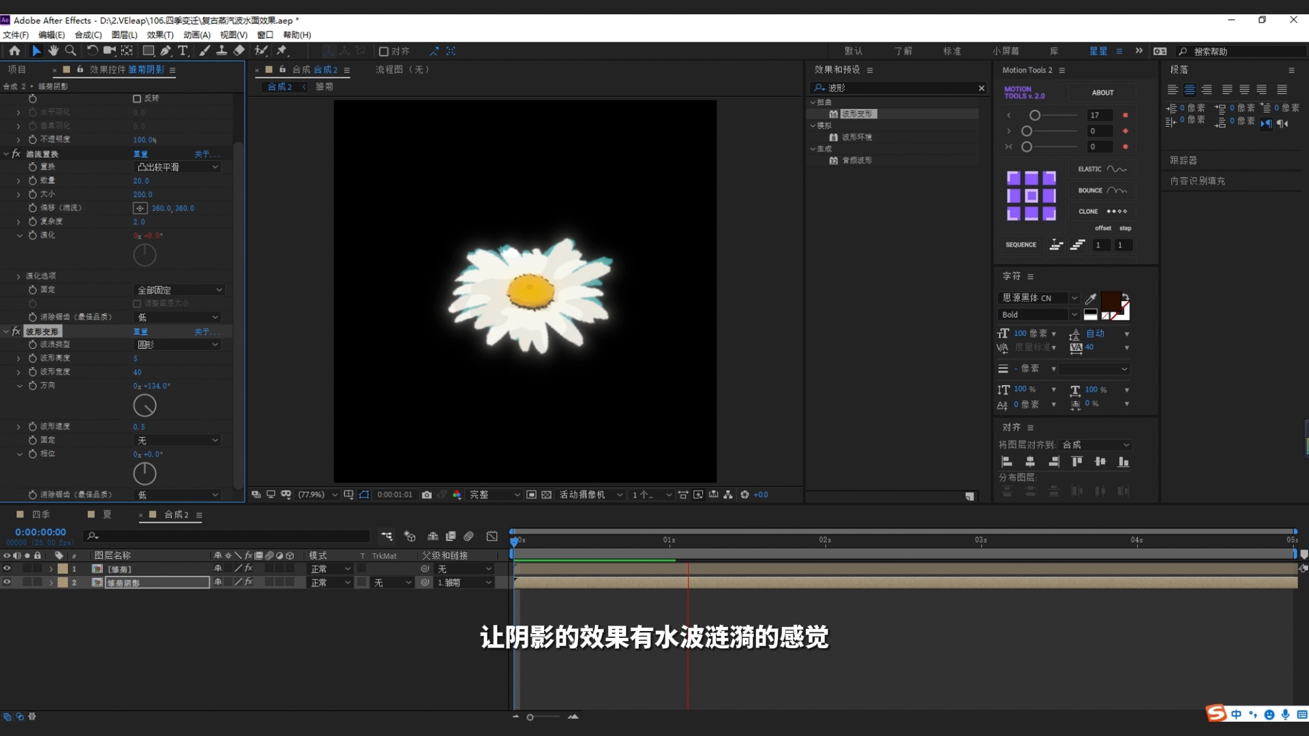Select the Puppet Pin tool

point(282,50)
